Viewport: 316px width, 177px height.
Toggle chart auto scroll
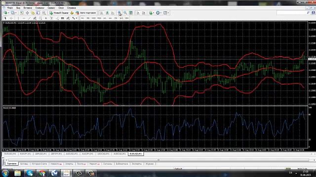click(138, 13)
